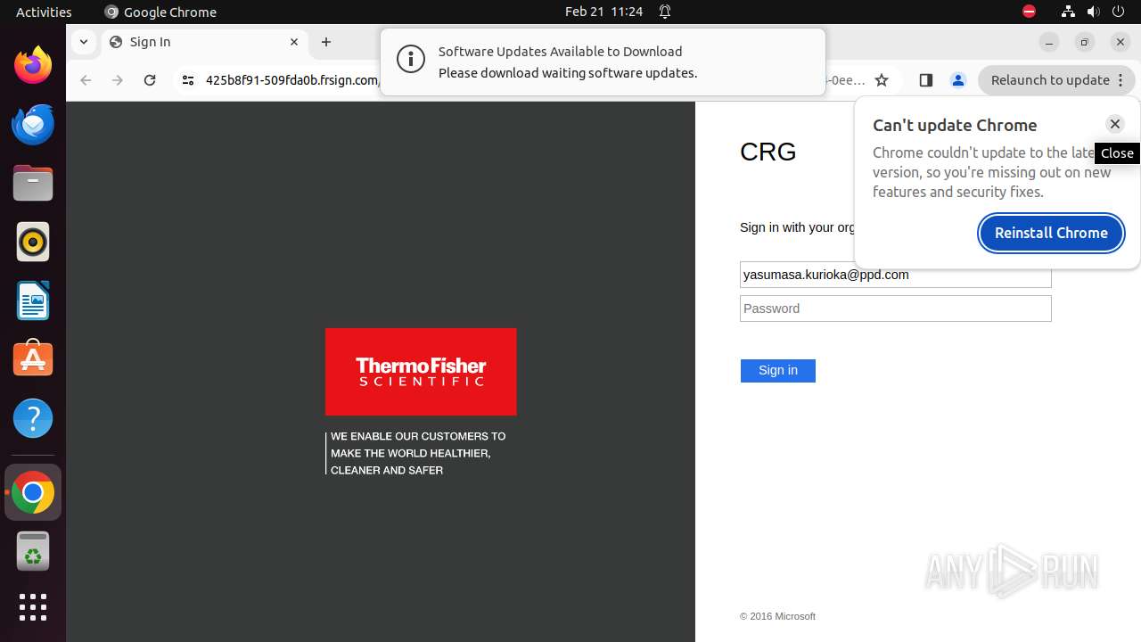Open a new tab with plus button

point(326,42)
